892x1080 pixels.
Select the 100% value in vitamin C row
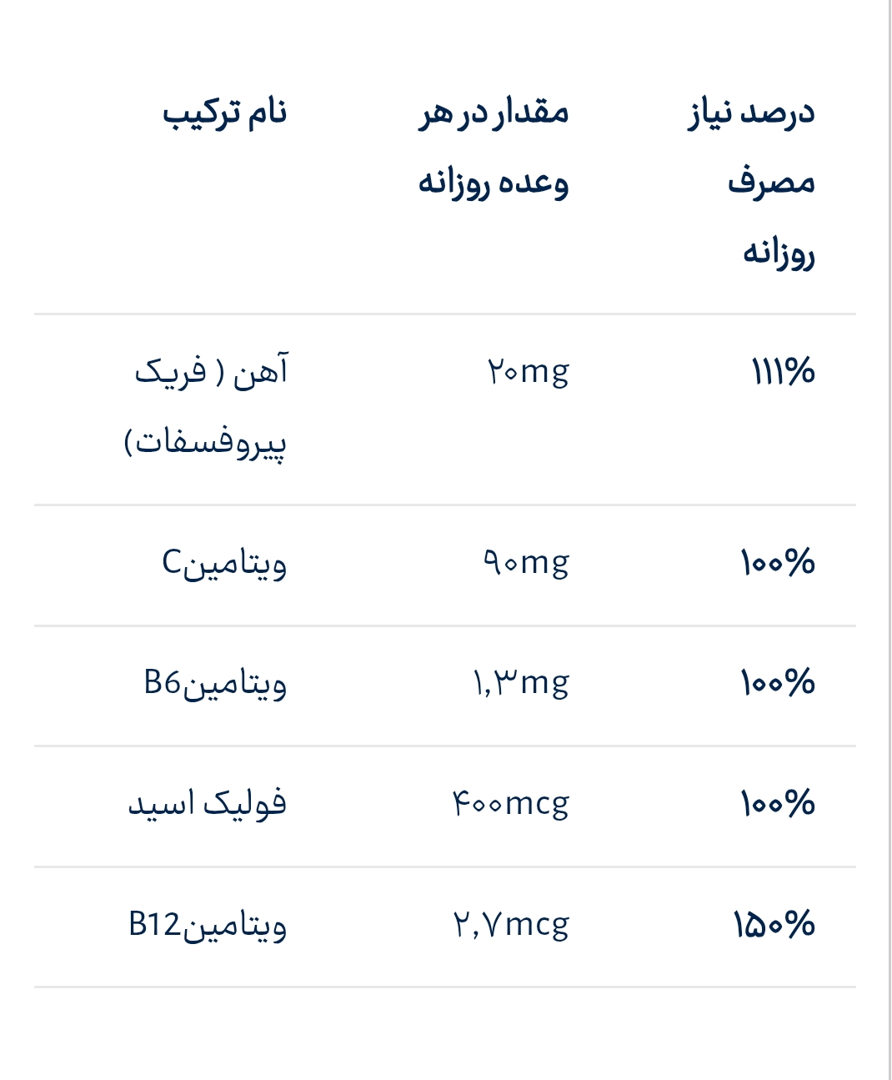coord(777,563)
